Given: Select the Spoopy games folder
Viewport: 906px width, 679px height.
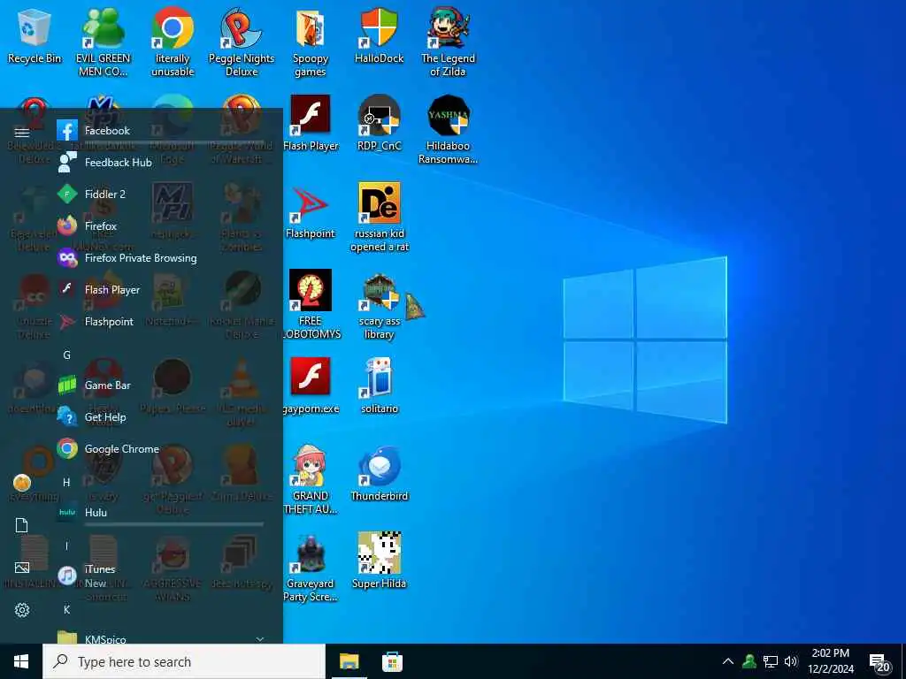Looking at the screenshot, I should click(x=311, y=42).
